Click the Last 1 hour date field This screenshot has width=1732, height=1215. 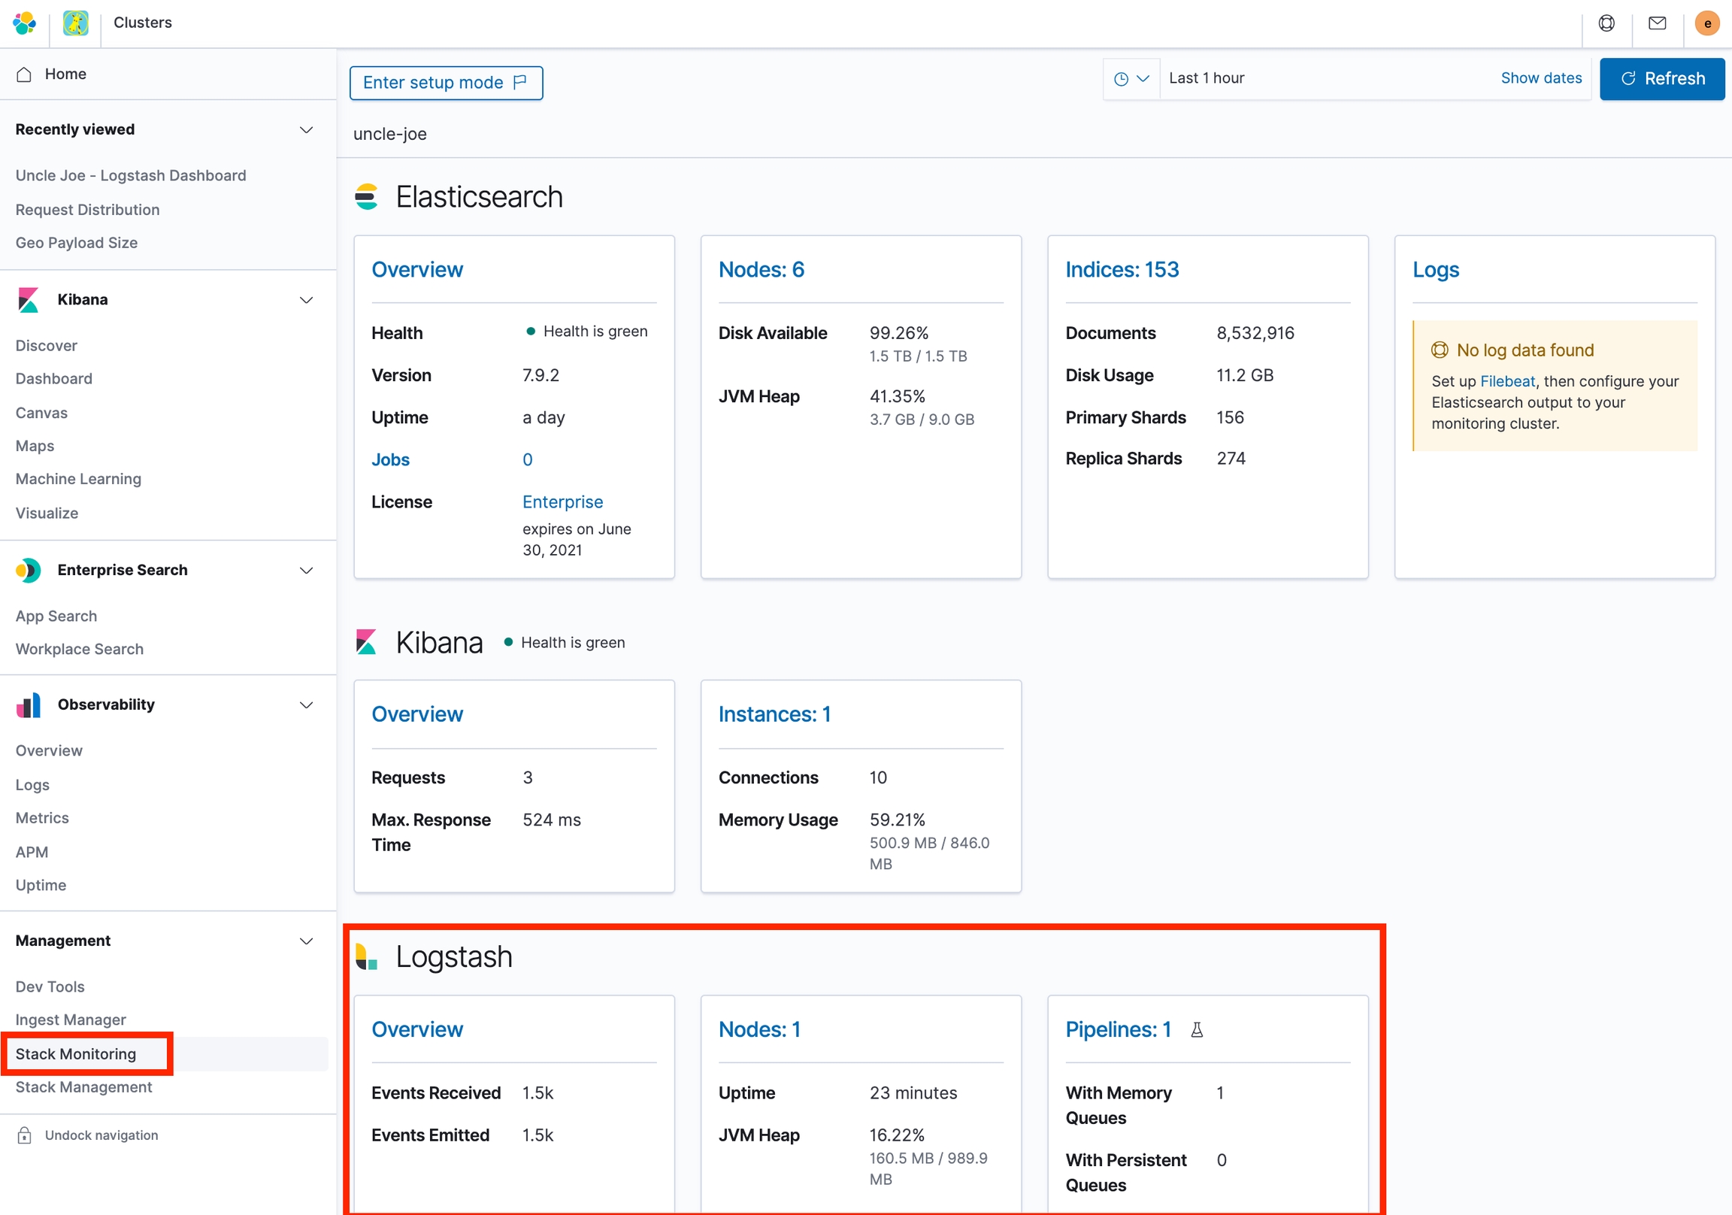click(1207, 77)
